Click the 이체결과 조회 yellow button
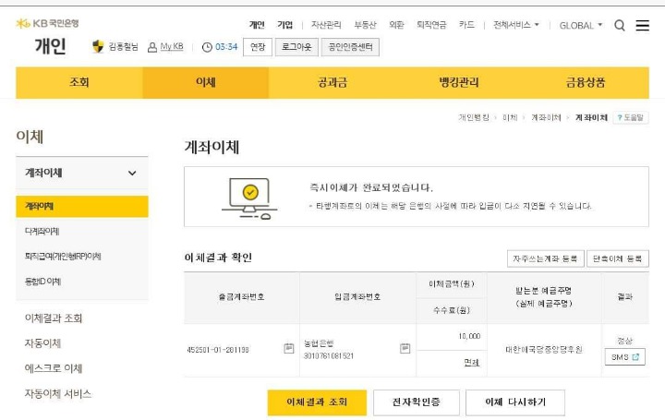Image resolution: width=665 pixels, height=420 pixels. (x=317, y=402)
